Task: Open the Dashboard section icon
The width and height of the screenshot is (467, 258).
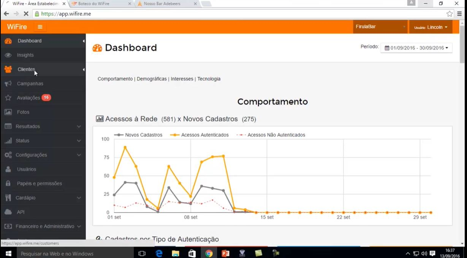Action: (8, 41)
